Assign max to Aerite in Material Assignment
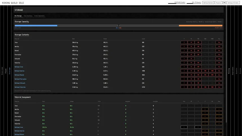Screen dimensions: 242x136 coord(219,109)
